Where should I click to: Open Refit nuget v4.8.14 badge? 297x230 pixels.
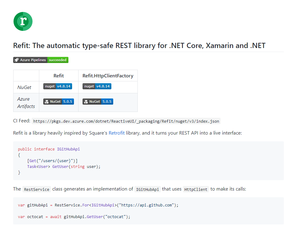click(58, 86)
